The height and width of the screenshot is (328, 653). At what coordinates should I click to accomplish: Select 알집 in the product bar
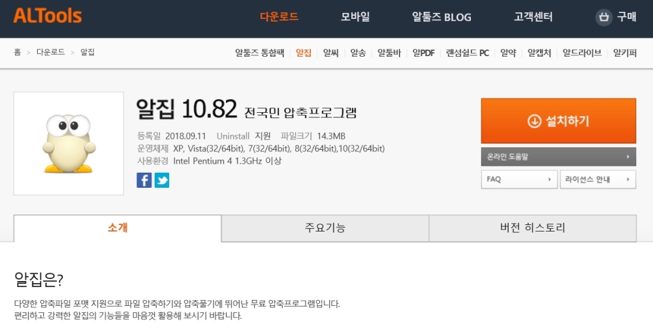(x=304, y=53)
